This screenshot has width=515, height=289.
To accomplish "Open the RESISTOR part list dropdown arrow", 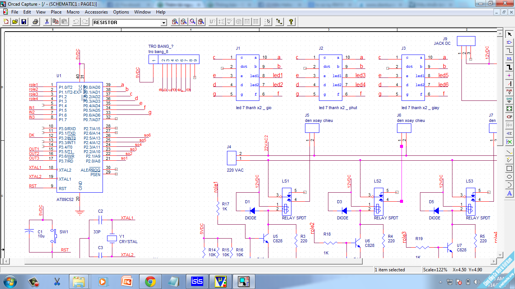I will pos(164,23).
